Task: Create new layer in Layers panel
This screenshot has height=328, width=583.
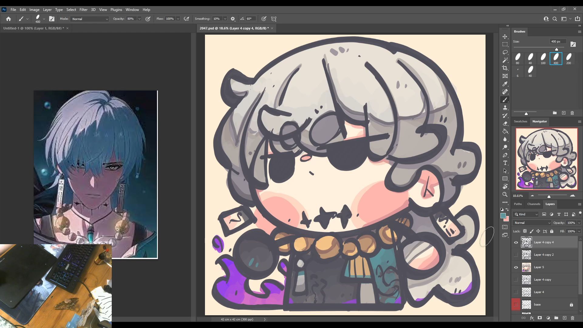Action: (x=564, y=318)
